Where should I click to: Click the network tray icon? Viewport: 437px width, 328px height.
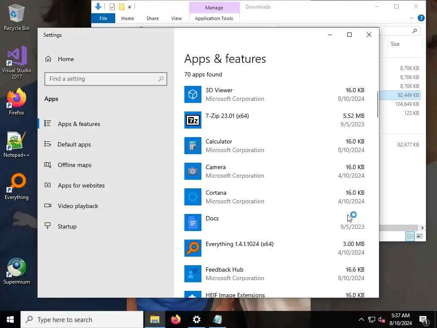click(x=372, y=320)
